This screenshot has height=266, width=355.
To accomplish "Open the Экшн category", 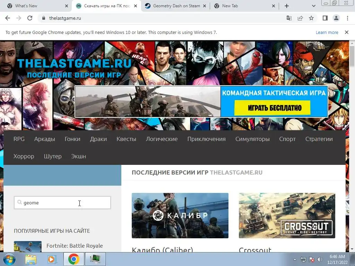I will pyautogui.click(x=79, y=156).
